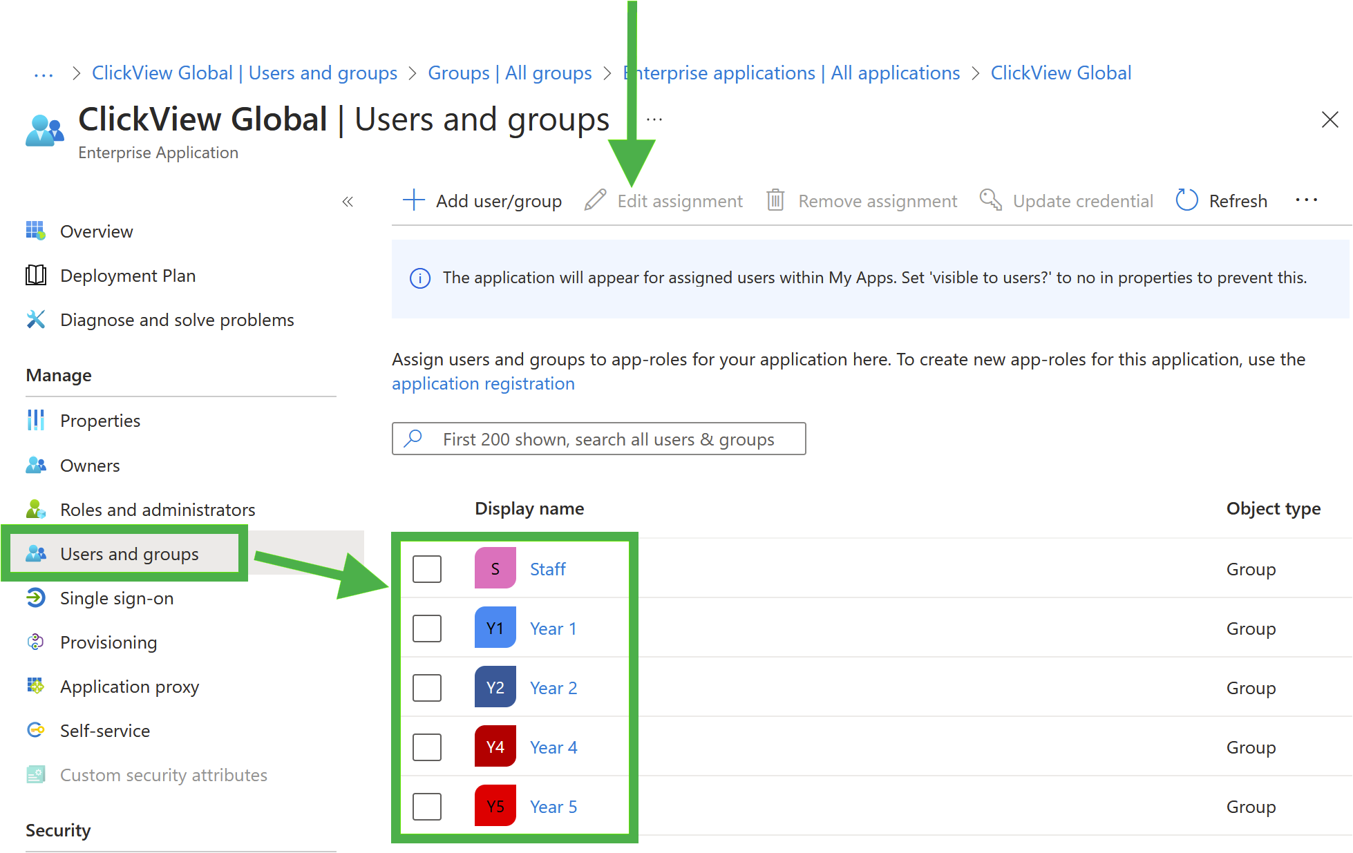This screenshot has height=853, width=1353.
Task: Click the Provisioning cycle icon
Action: point(36,642)
